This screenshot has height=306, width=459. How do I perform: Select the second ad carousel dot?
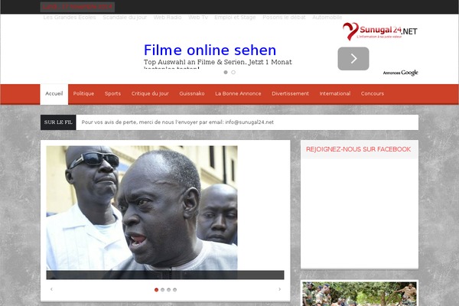pyautogui.click(x=233, y=73)
